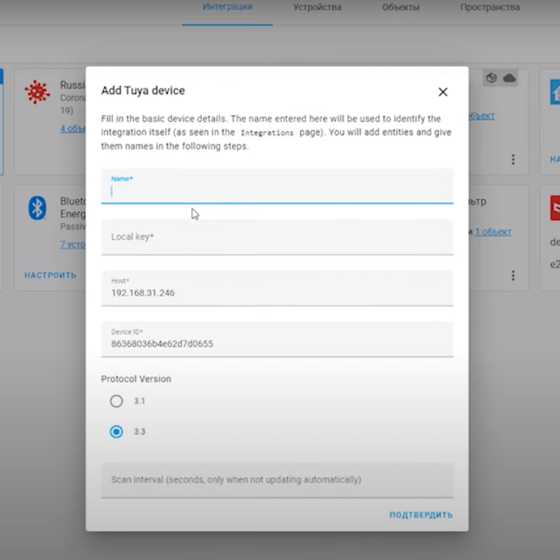Click the blue home icon at right edge

coord(554,92)
